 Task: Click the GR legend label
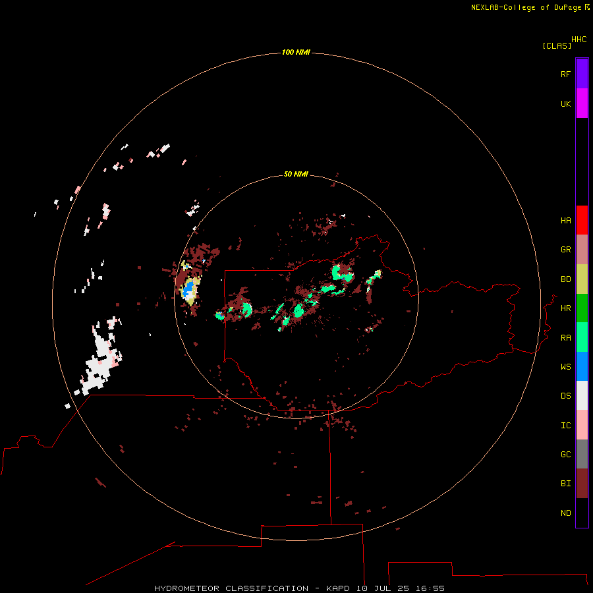565,250
